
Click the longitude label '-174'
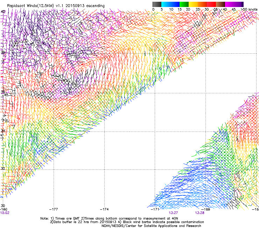click(x=104, y=209)
